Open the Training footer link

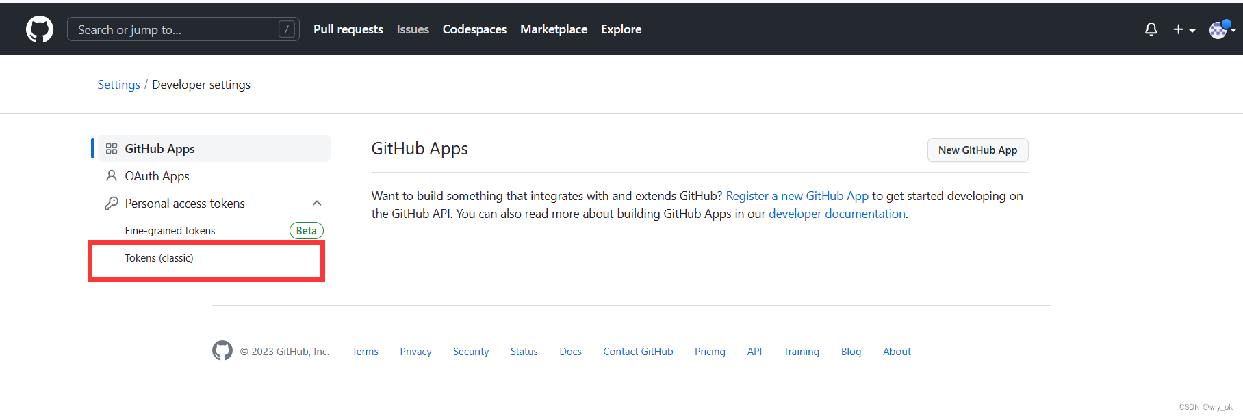801,352
